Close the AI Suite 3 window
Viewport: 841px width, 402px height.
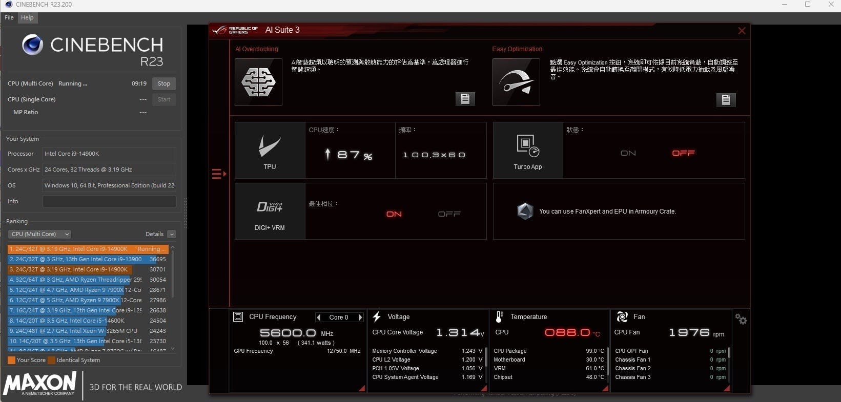pyautogui.click(x=741, y=31)
